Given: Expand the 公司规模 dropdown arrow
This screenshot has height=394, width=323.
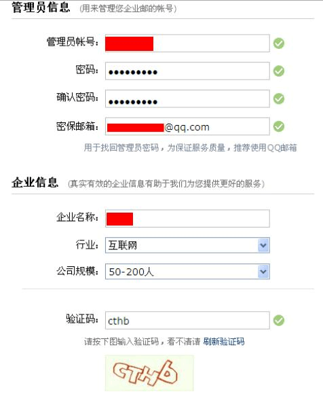Looking at the screenshot, I should coord(263,272).
